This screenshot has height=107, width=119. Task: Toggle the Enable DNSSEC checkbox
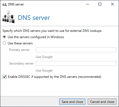5,77
